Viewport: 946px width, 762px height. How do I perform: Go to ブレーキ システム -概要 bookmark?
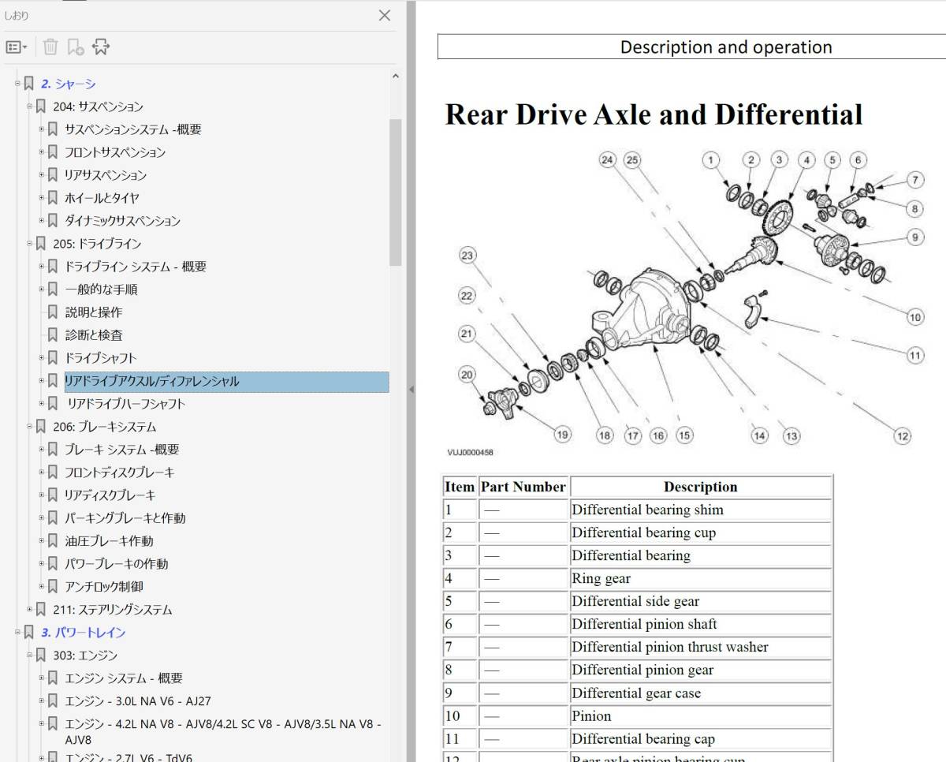point(122,450)
